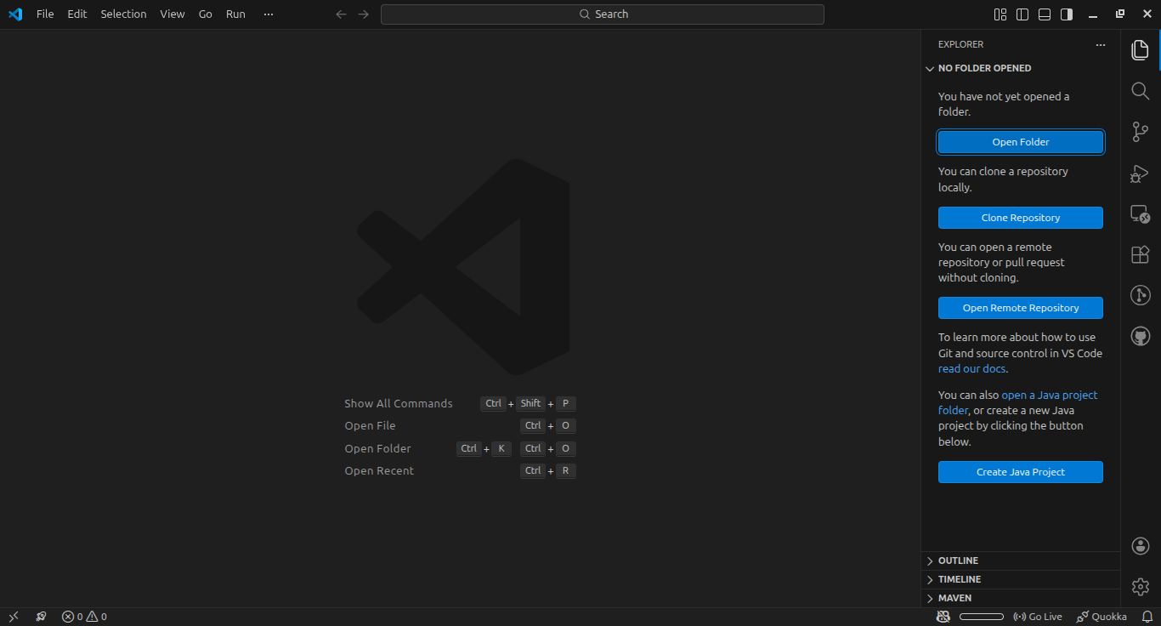Open the notifications bell
Viewport: 1161px width, 626px height.
[x=1147, y=617]
